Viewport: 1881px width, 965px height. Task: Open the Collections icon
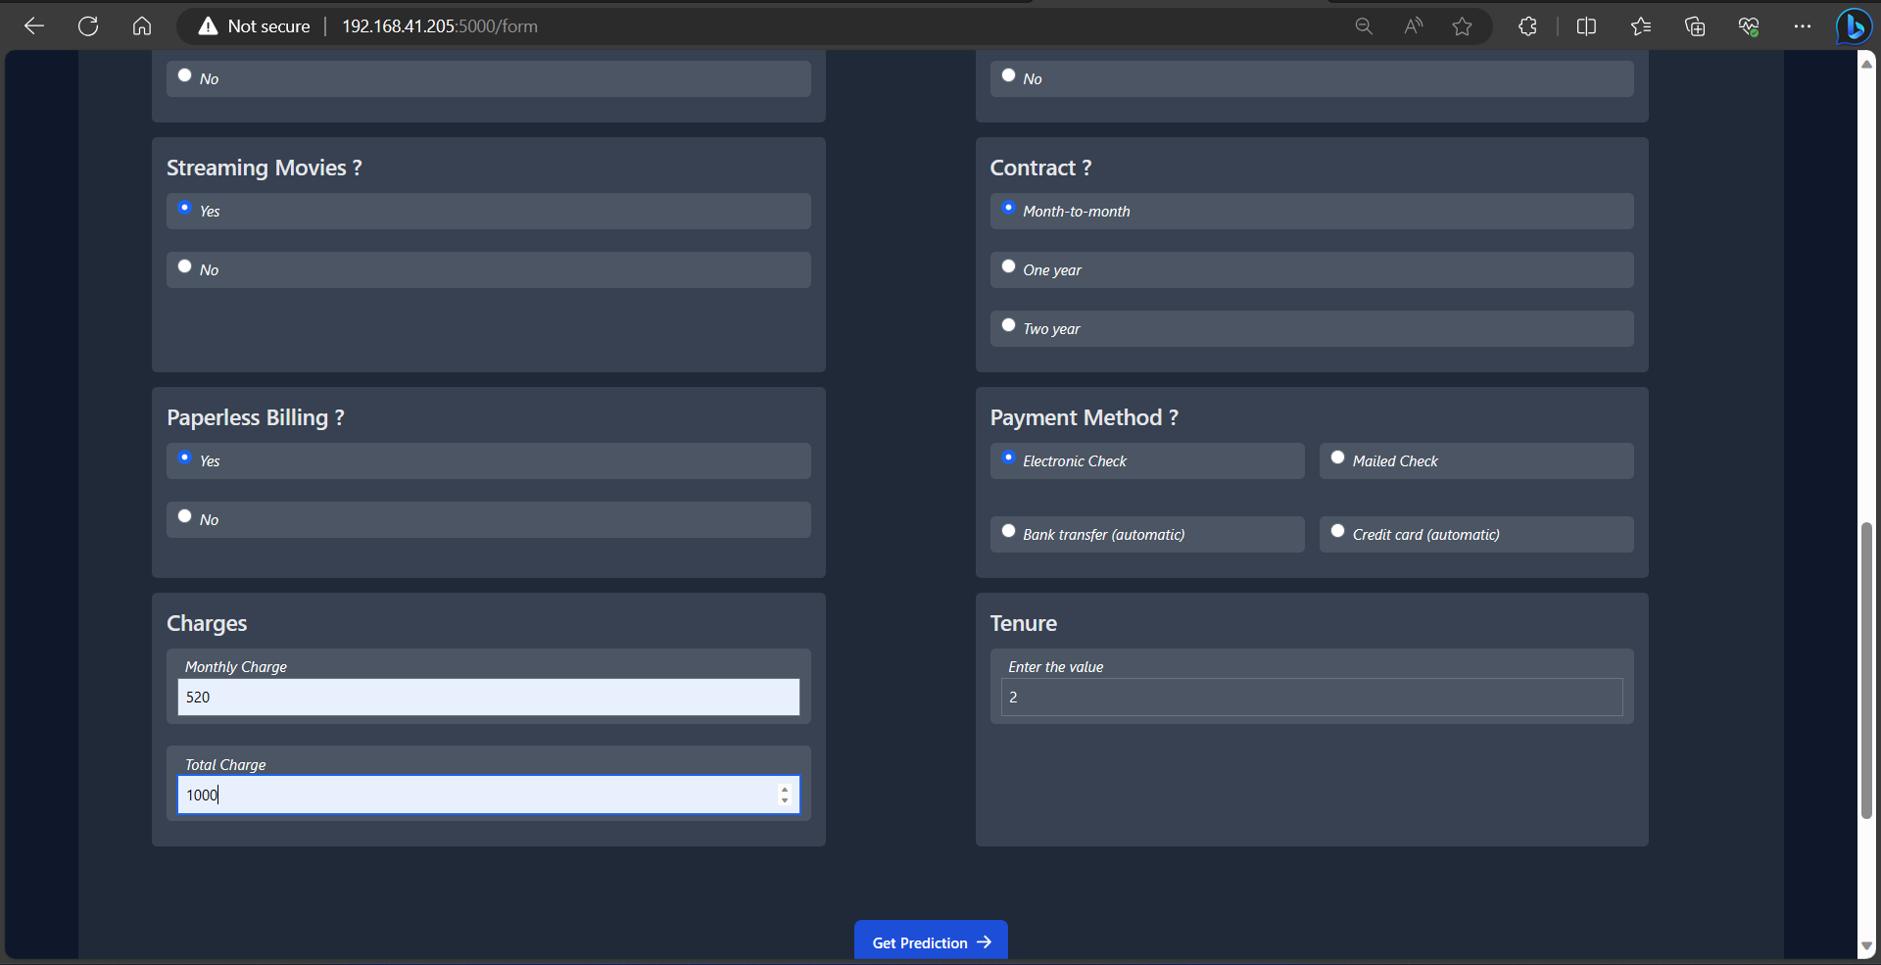coord(1696,26)
